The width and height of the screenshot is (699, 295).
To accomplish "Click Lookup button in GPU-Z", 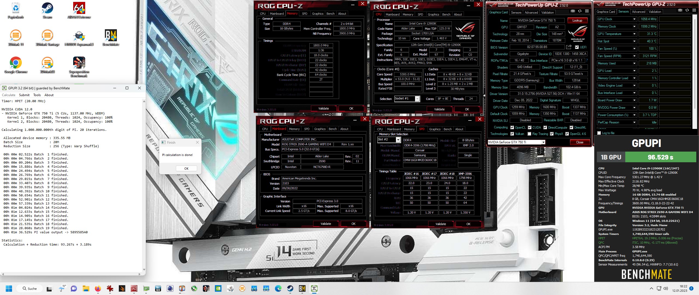I will tap(577, 20).
